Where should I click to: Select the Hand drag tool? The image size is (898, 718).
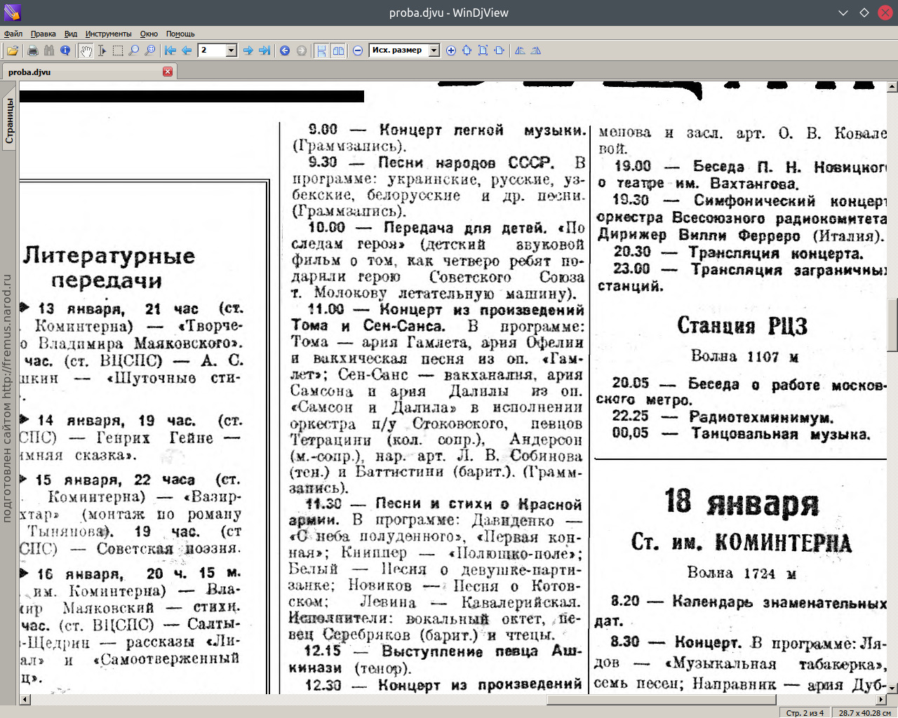tap(86, 50)
